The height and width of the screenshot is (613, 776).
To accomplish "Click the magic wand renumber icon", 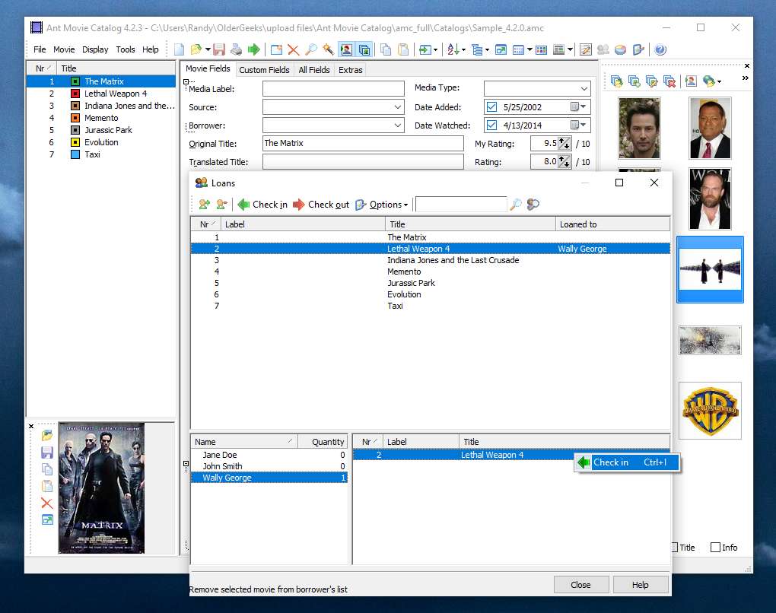I will 328,49.
